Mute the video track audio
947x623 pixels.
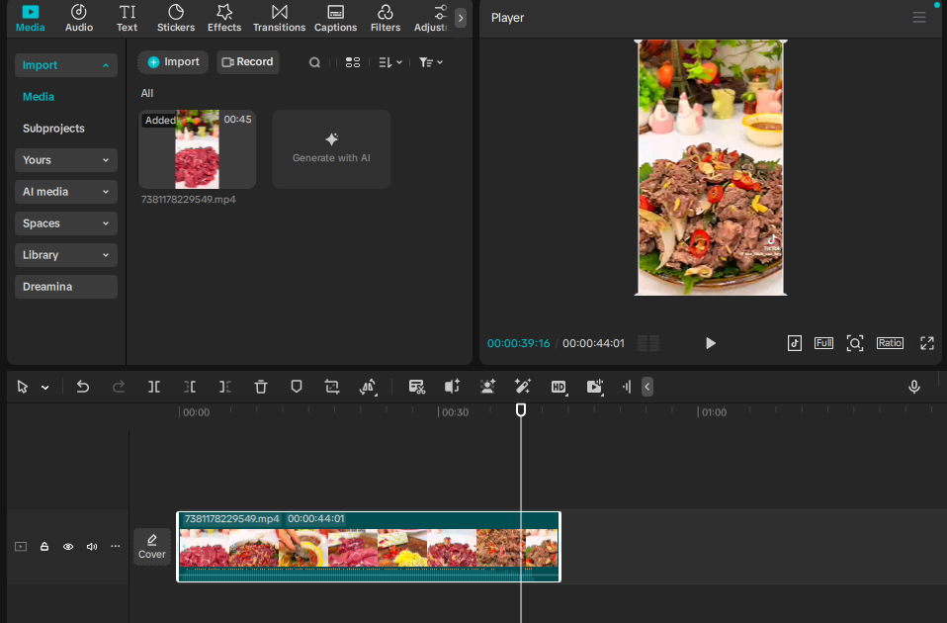click(92, 546)
